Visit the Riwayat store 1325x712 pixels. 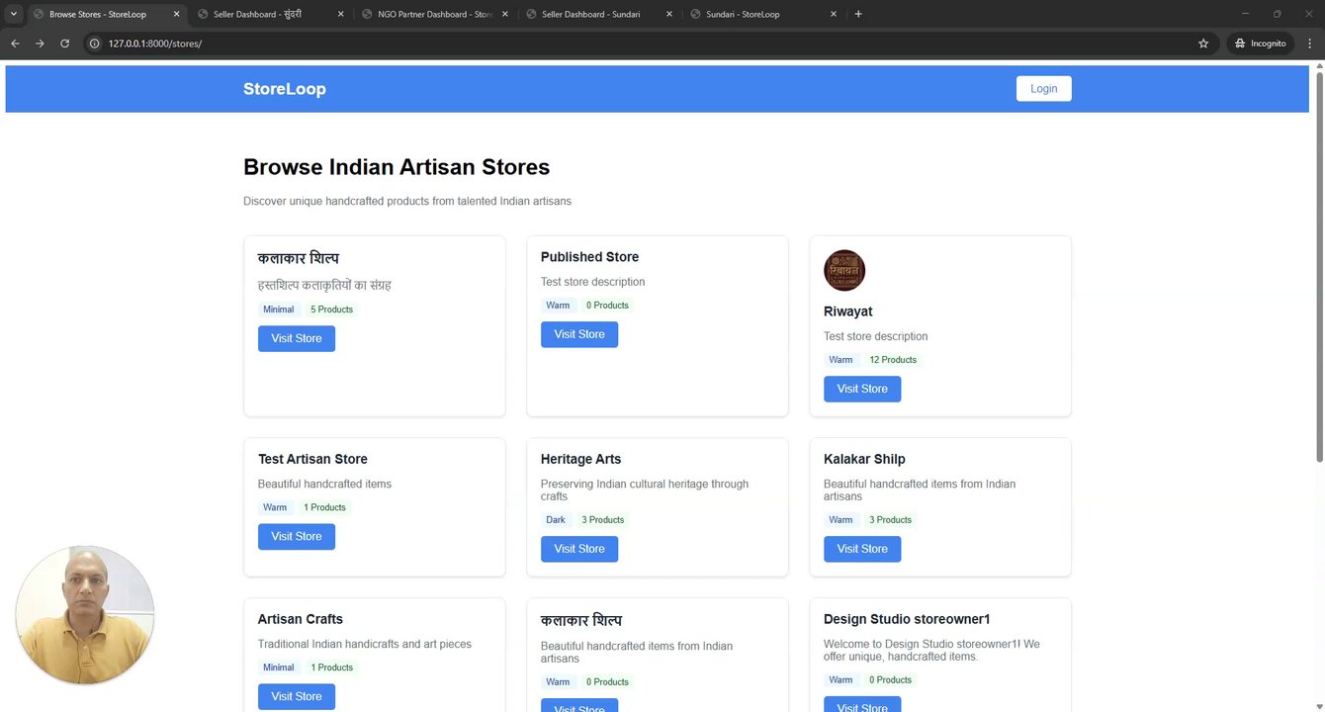pyautogui.click(x=861, y=389)
